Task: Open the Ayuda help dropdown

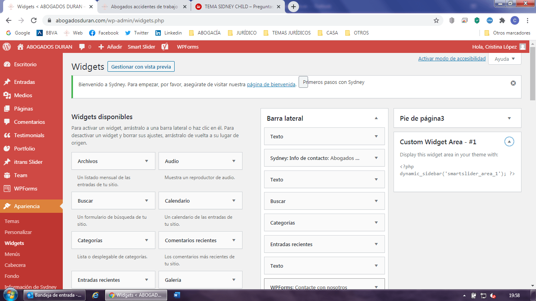Action: 505,59
